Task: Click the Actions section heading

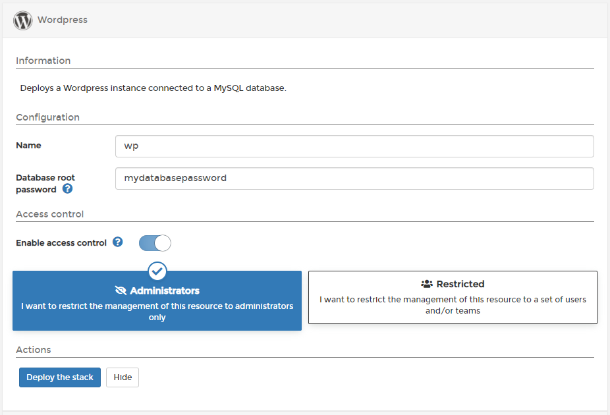Action: click(x=34, y=350)
